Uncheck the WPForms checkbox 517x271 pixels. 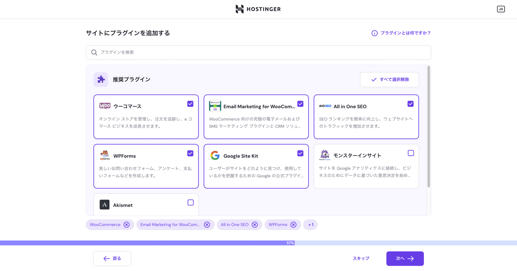click(190, 153)
